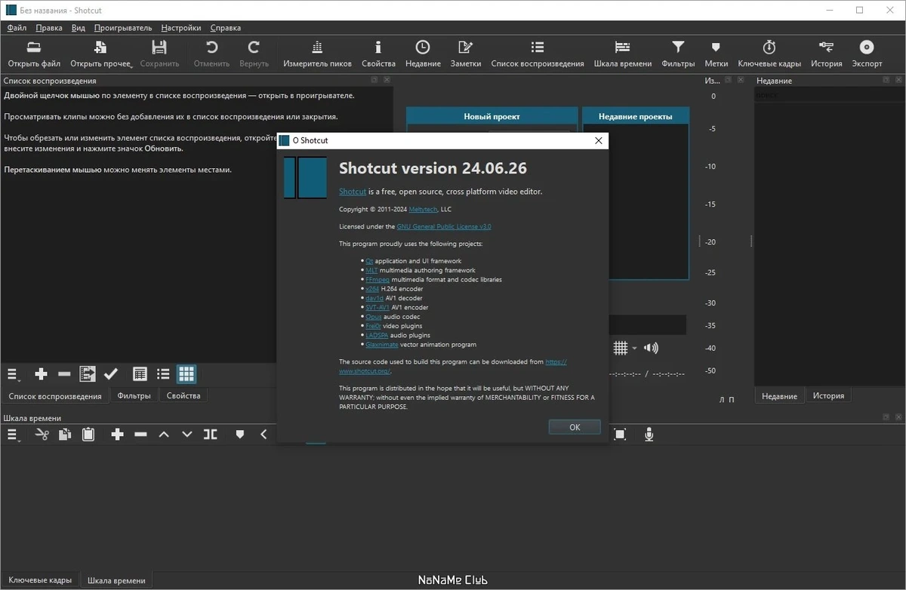Switch playlist to details view

(140, 373)
